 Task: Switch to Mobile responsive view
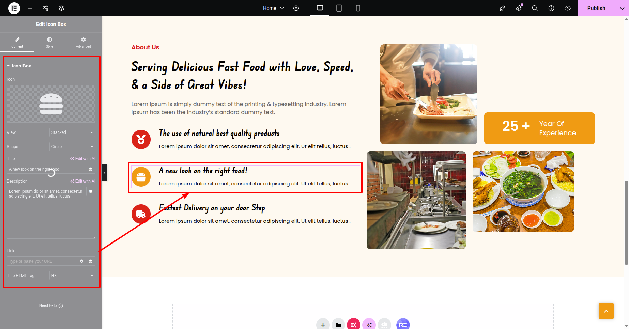coord(358,8)
